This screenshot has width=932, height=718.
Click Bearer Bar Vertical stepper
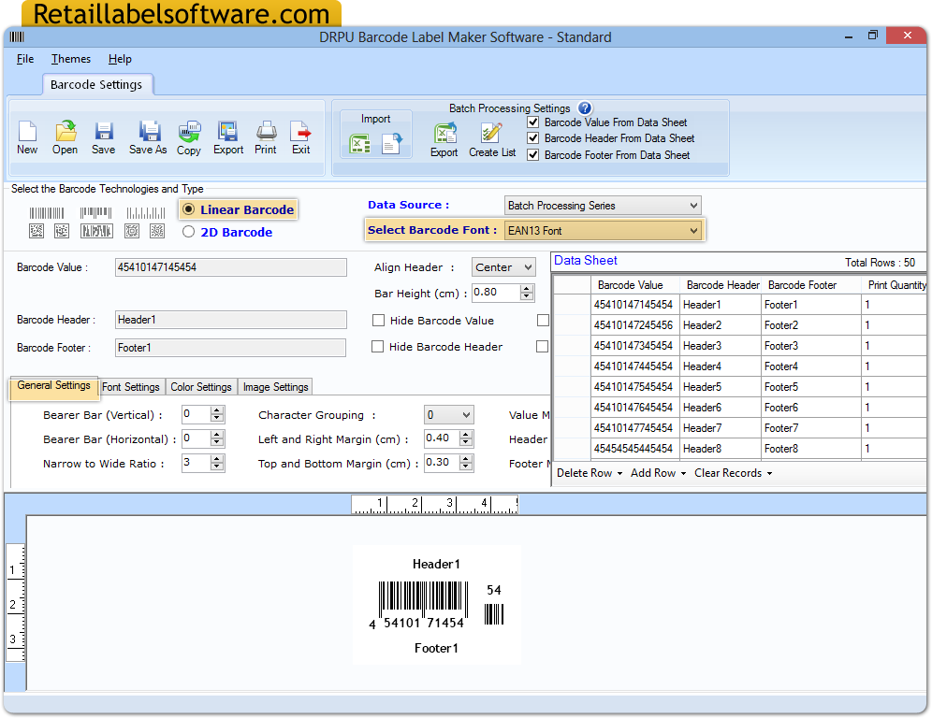tap(217, 414)
